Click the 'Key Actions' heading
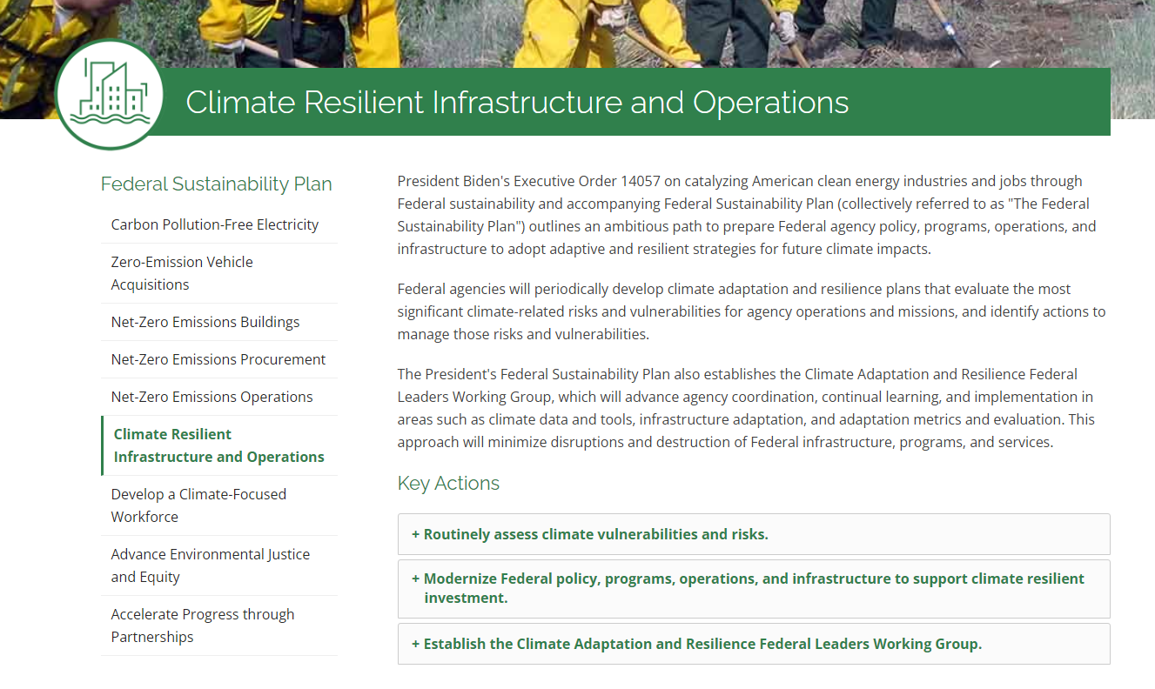 point(448,483)
